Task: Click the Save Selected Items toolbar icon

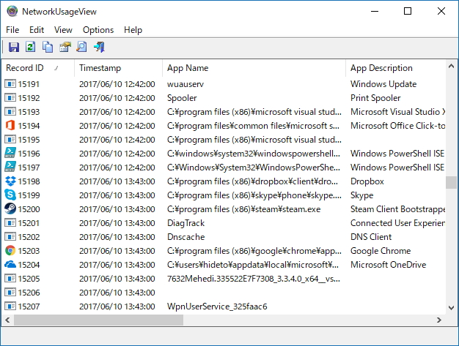Action: (14, 47)
